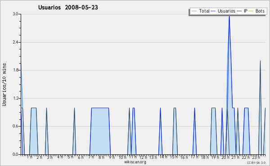Click the 4 h x-axis label

(x=60, y=157)
